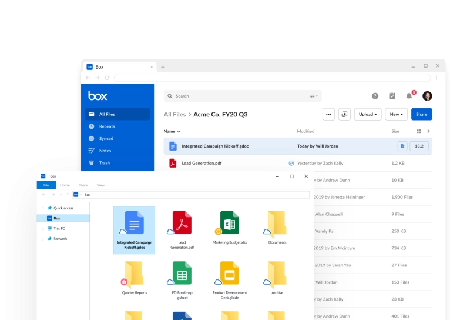Open the tasks clipboard icon
Screen dimensions: 470x320
point(392,96)
